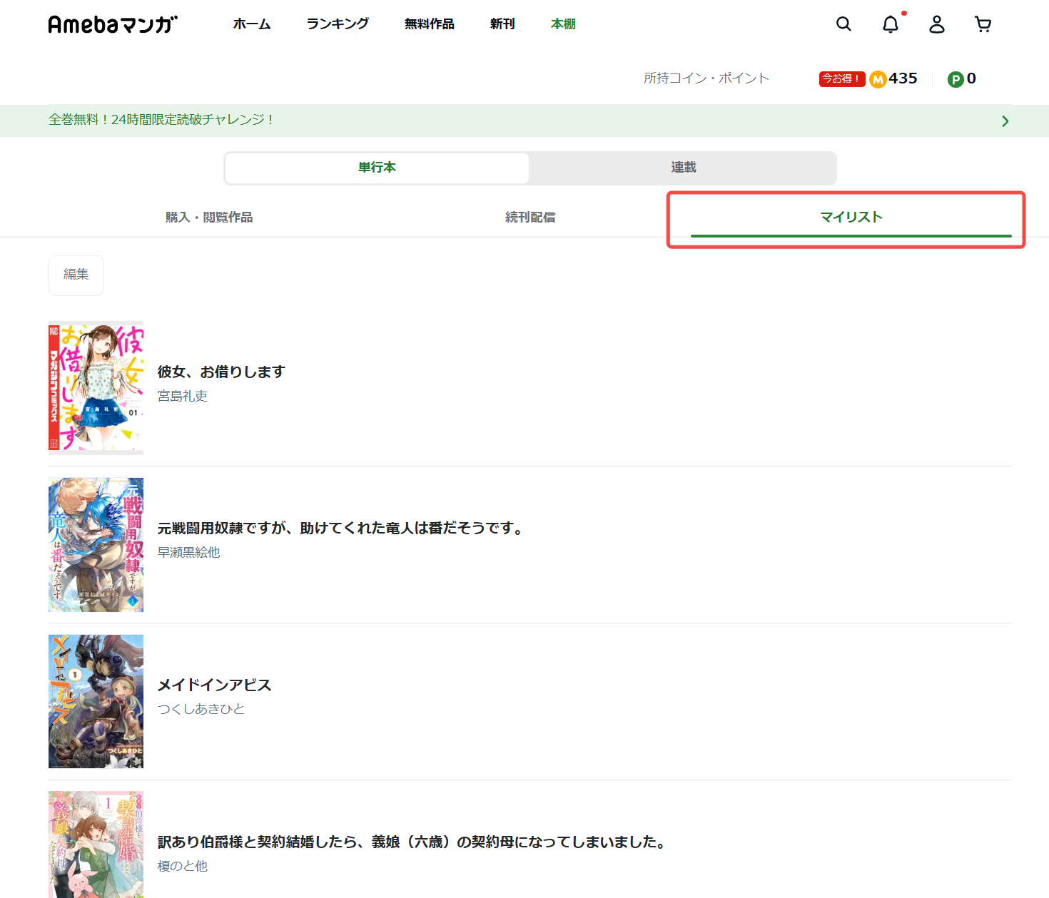The image size is (1049, 898).
Task: Click author name つくしあきひと
Action: tap(201, 709)
